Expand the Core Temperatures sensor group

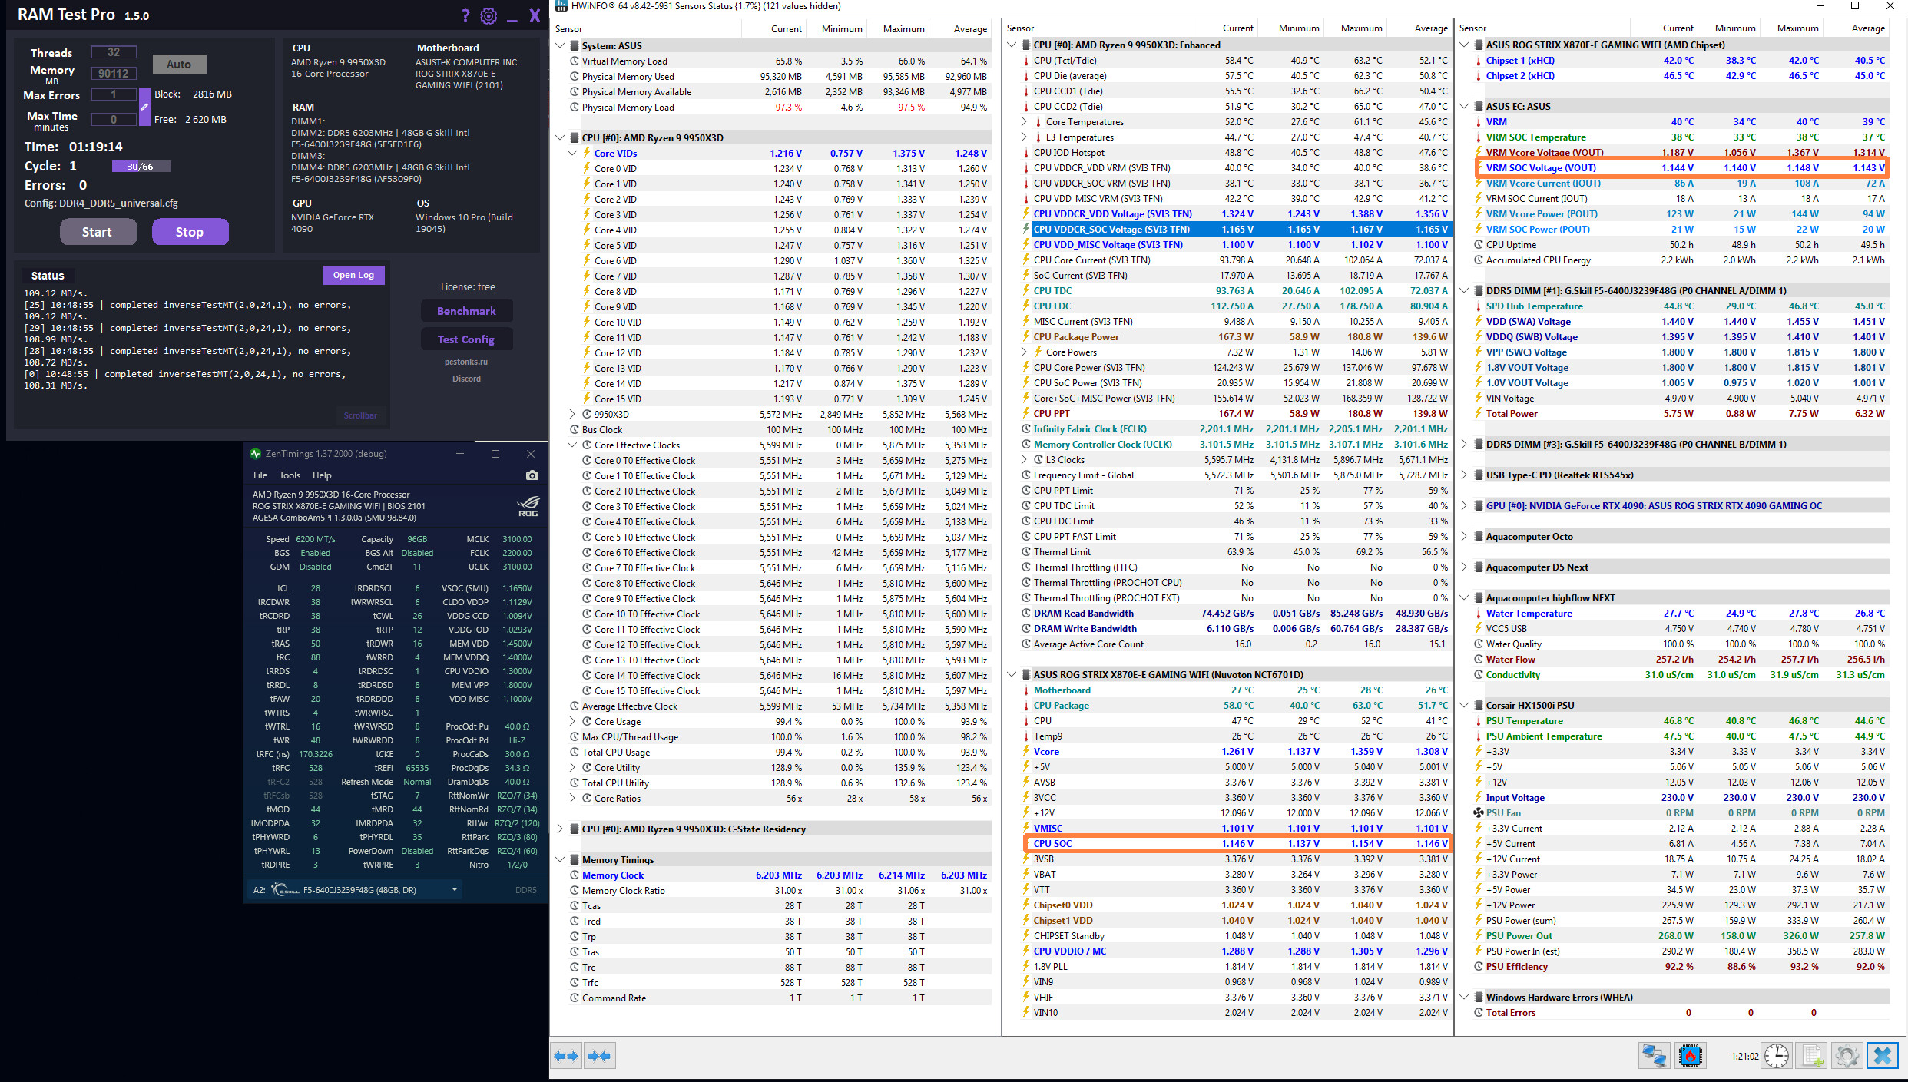click(x=1024, y=121)
